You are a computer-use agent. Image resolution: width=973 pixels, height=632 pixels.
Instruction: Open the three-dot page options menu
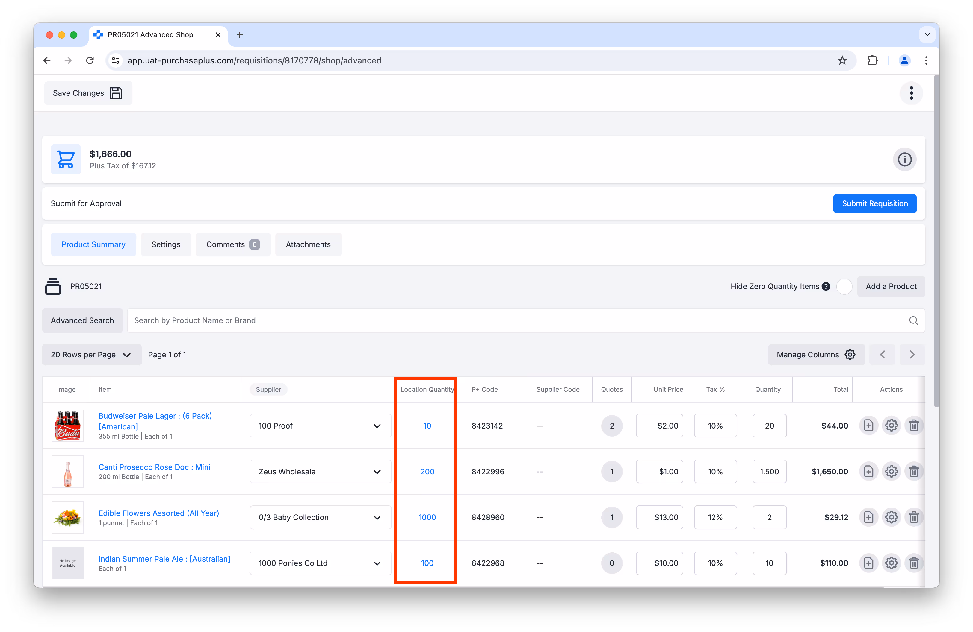tap(911, 93)
